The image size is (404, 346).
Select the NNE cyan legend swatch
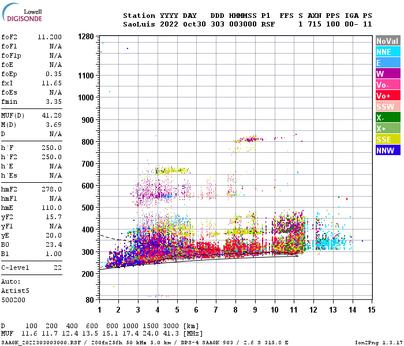388,52
